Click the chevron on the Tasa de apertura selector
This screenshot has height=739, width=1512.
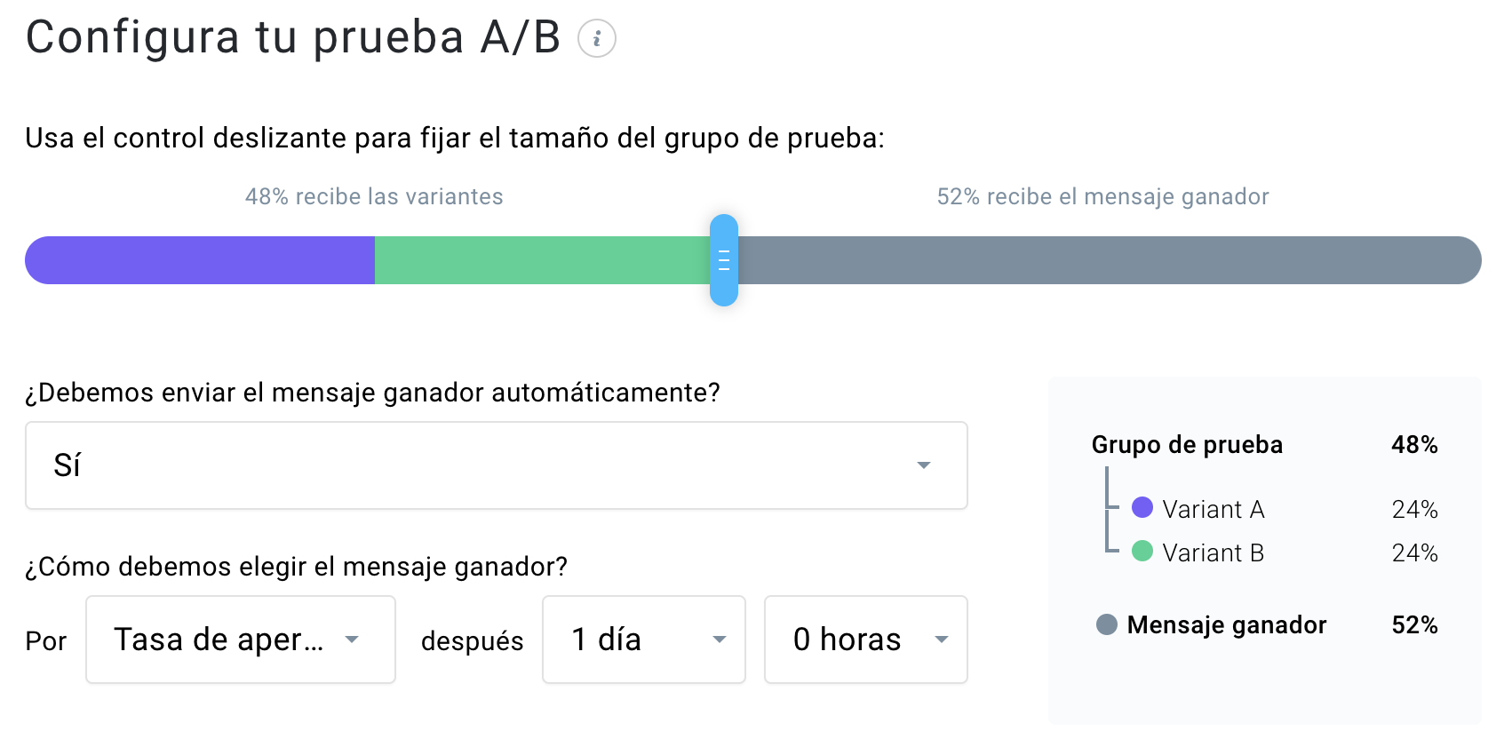[354, 640]
